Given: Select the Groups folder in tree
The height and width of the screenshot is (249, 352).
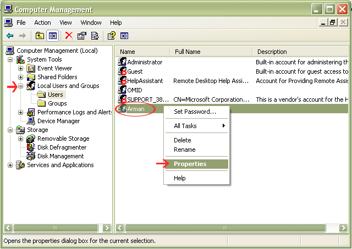Looking at the screenshot, I should pos(57,103).
